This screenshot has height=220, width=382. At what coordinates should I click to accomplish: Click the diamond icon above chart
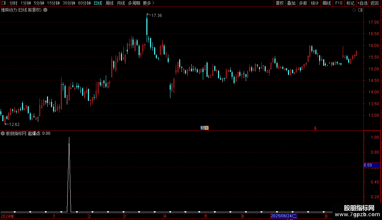tap(354, 10)
